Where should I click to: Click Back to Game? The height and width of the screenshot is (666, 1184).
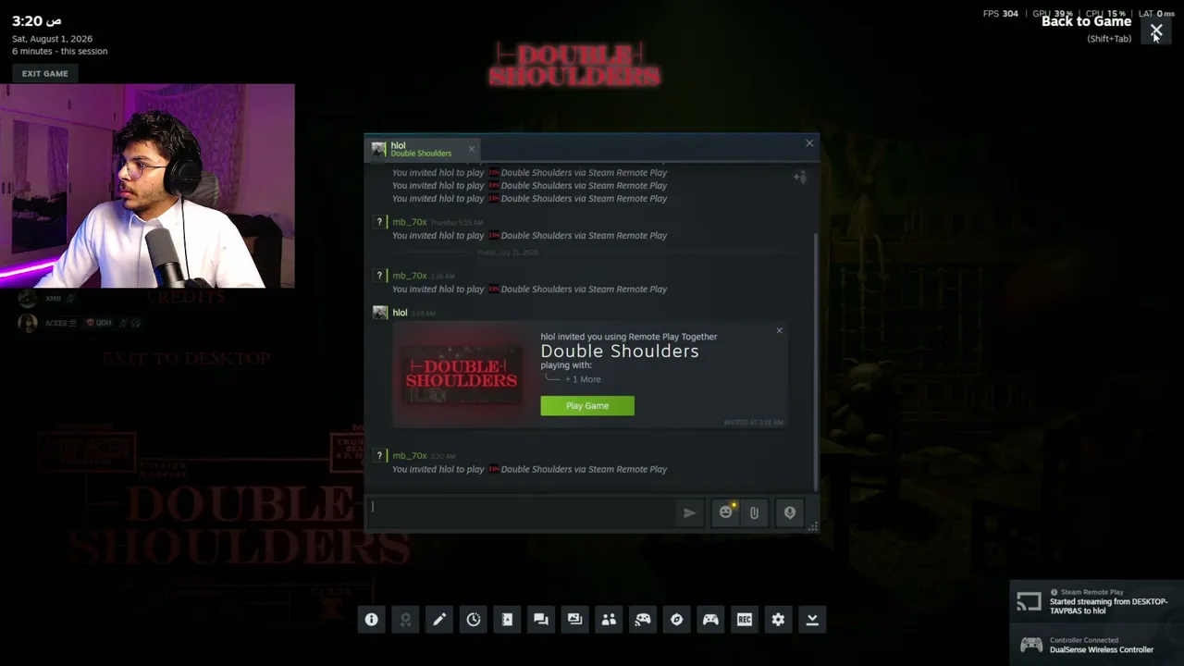pos(1086,21)
